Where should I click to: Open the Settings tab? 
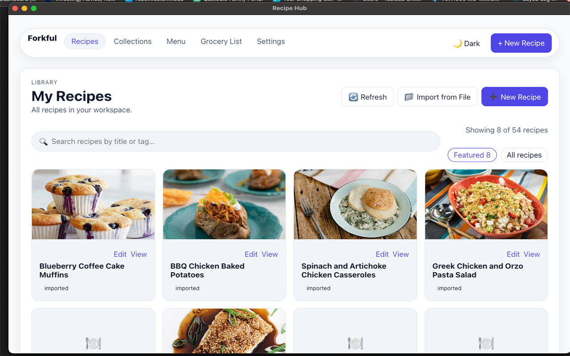(x=271, y=41)
